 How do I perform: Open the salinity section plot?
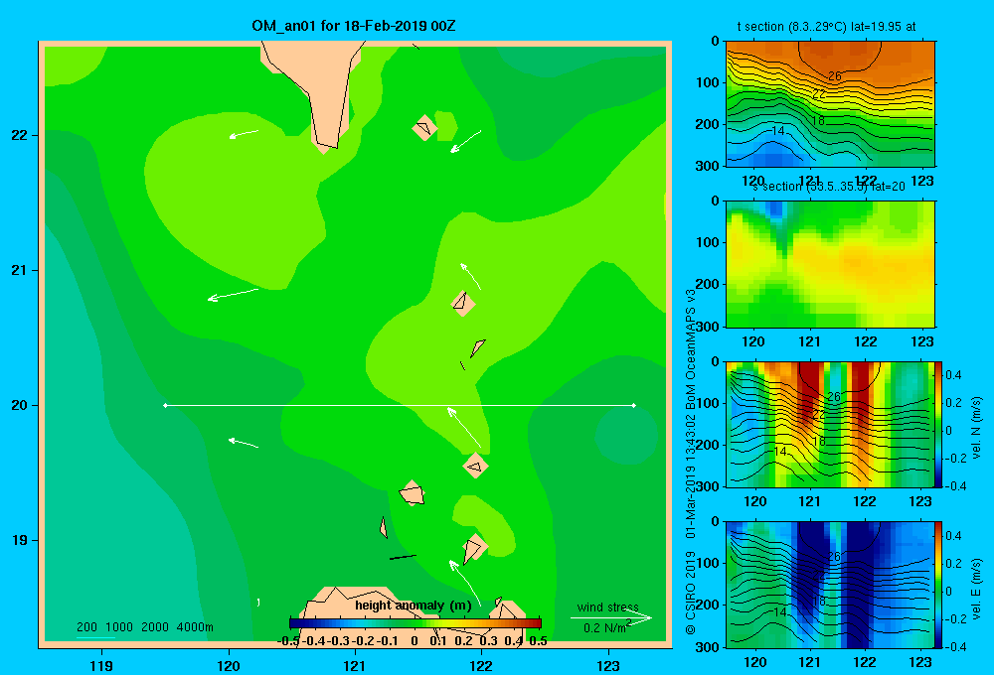[830, 264]
